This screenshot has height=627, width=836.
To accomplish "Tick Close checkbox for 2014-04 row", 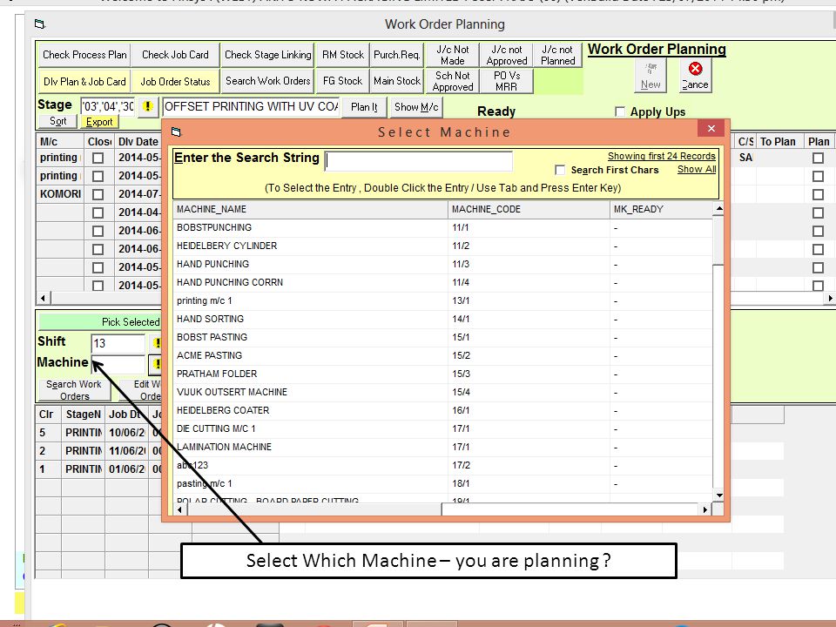I will point(98,212).
